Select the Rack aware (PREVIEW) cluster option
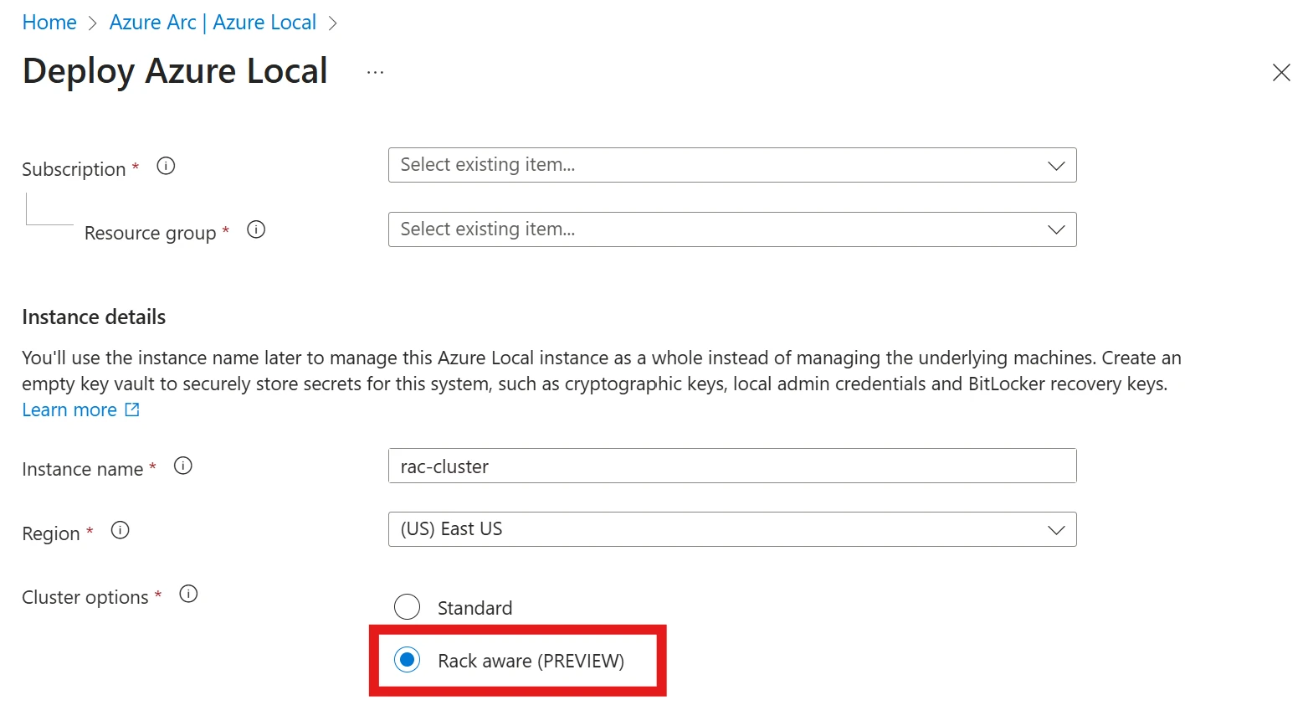Screen dimensions: 1308x716 point(406,660)
